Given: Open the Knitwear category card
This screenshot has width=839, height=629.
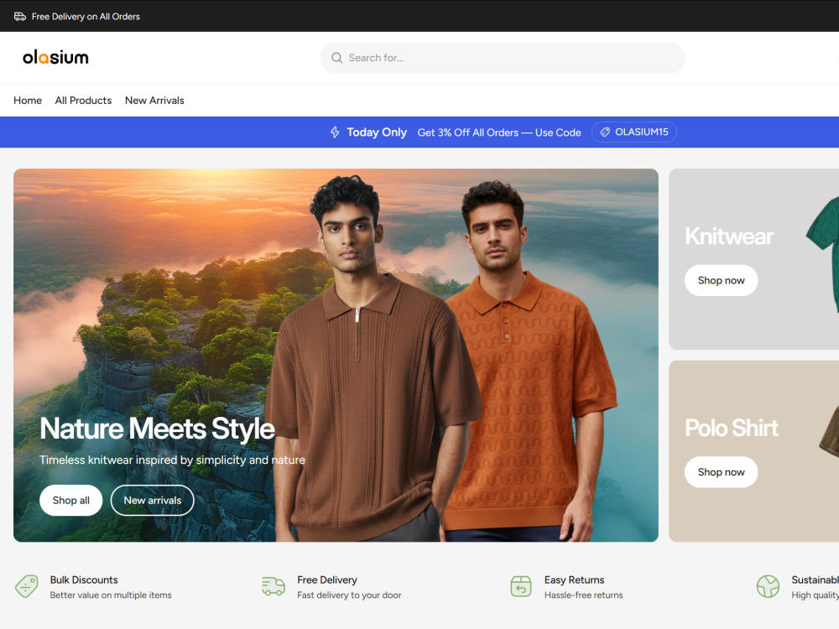Looking at the screenshot, I should pyautogui.click(x=754, y=259).
